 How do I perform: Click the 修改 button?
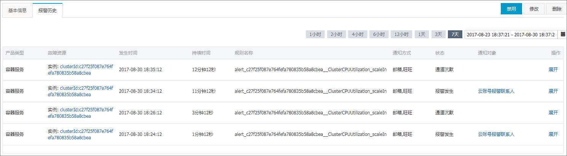tap(534, 9)
